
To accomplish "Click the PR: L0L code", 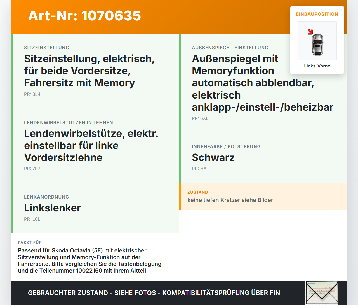I will point(32,219).
